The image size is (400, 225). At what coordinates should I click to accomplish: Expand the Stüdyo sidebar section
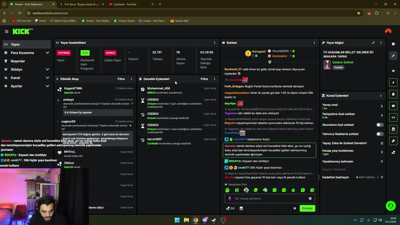tap(47, 69)
